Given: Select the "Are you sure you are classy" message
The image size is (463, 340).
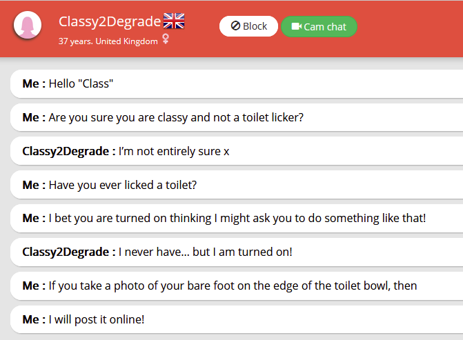Looking at the screenshot, I should coord(235,117).
